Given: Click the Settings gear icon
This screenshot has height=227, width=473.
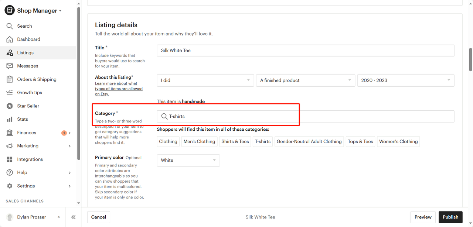Looking at the screenshot, I should coord(10,186).
